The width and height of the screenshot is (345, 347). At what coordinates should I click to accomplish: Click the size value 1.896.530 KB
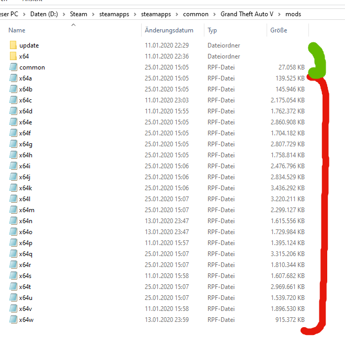(x=287, y=309)
